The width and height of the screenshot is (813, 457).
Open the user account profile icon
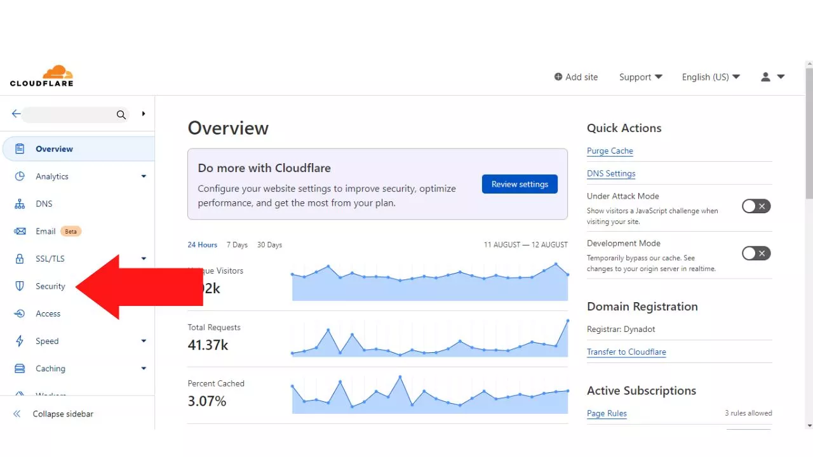click(x=765, y=77)
